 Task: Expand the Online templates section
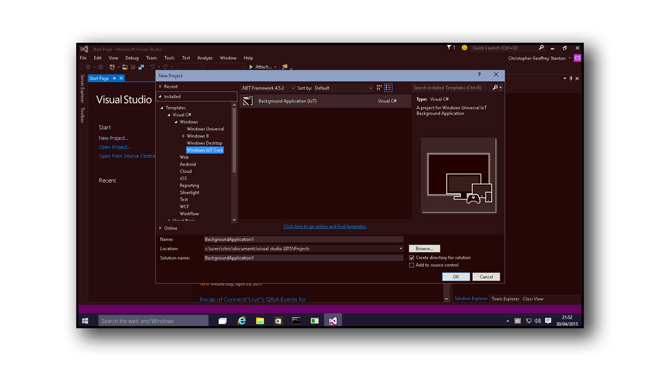click(160, 228)
